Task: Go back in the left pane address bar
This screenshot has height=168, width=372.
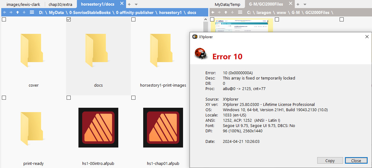Action: 5,12
